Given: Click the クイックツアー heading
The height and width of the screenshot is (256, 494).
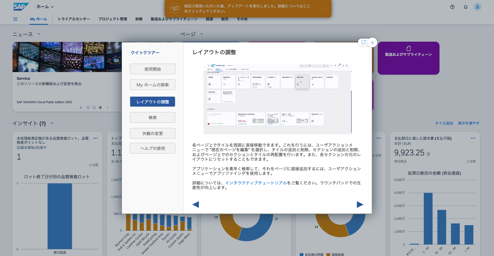Looking at the screenshot, I should pos(145,52).
